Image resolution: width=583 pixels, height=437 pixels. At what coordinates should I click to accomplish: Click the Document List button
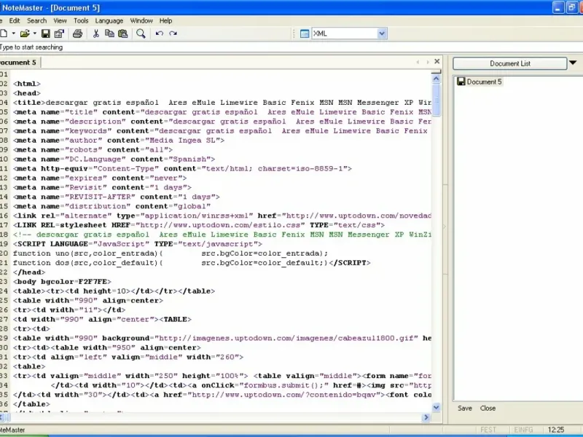pyautogui.click(x=509, y=63)
